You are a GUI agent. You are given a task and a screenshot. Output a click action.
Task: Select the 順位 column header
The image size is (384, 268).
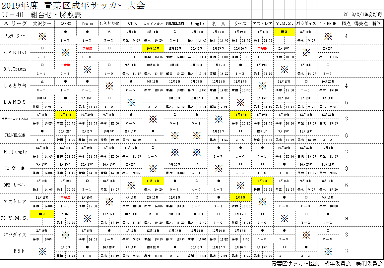[x=376, y=24]
